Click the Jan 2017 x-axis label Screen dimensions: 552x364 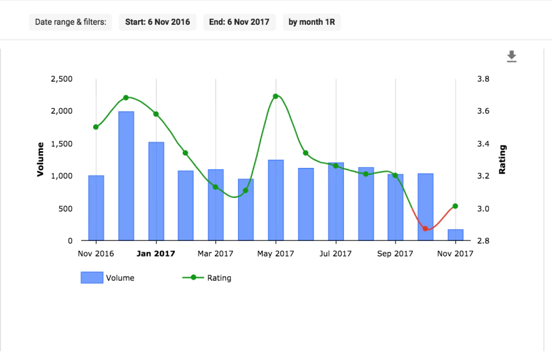coord(156,254)
